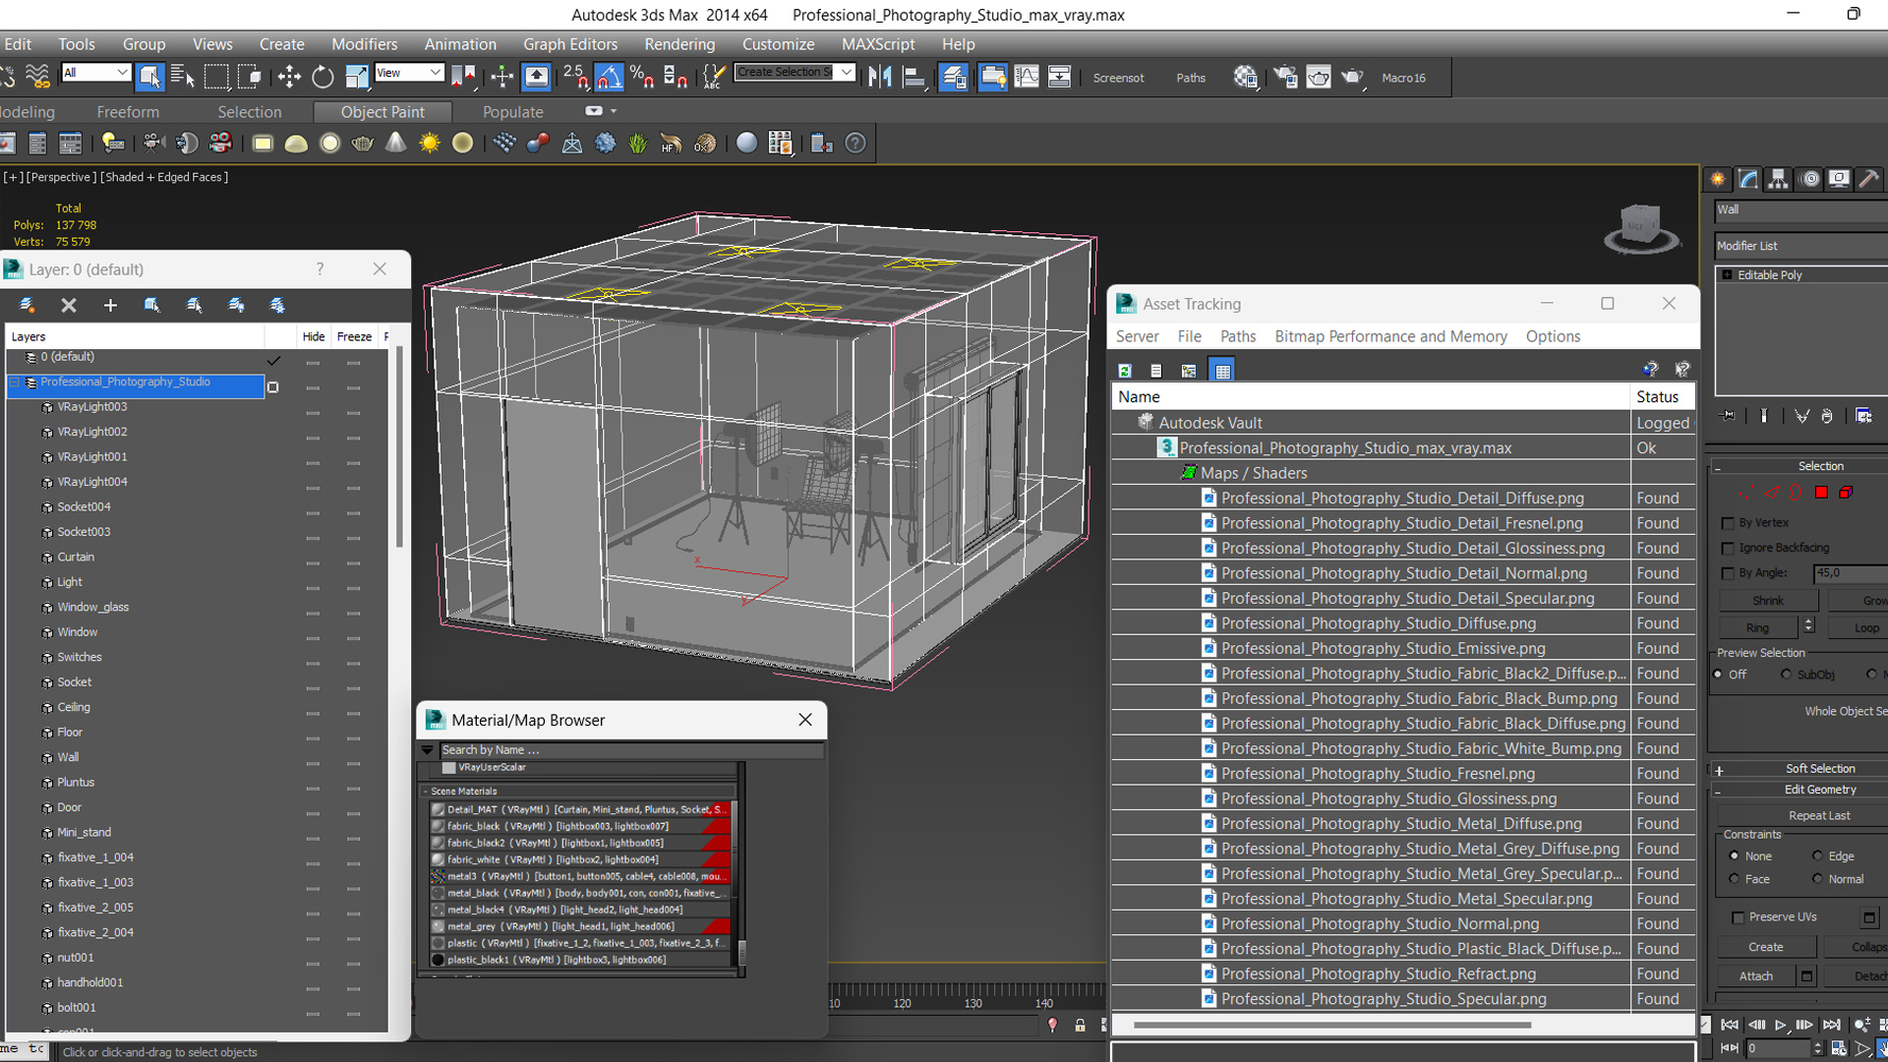This screenshot has width=1888, height=1062.
Task: Open the Material Editor checkered sphere icon
Action: tap(1245, 77)
